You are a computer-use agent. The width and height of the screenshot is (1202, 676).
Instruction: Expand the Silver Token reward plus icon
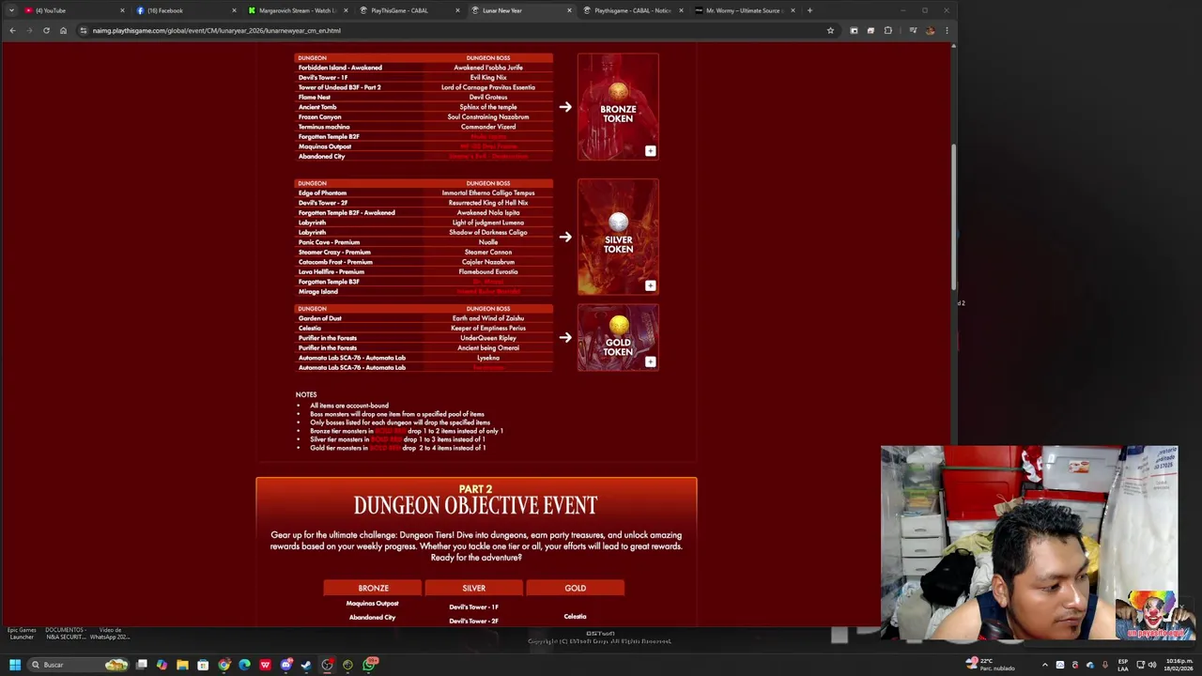click(650, 285)
